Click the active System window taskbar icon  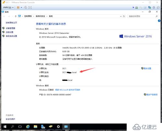point(66,126)
